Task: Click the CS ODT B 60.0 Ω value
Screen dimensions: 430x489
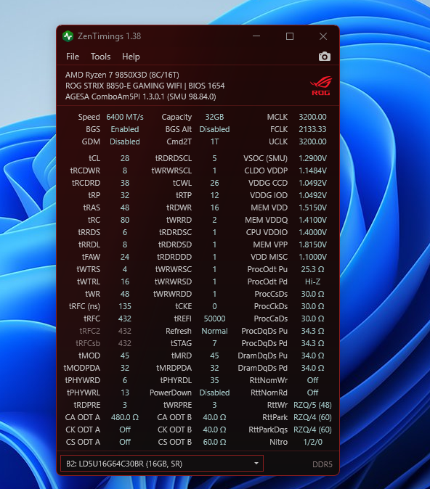Action: tap(214, 442)
